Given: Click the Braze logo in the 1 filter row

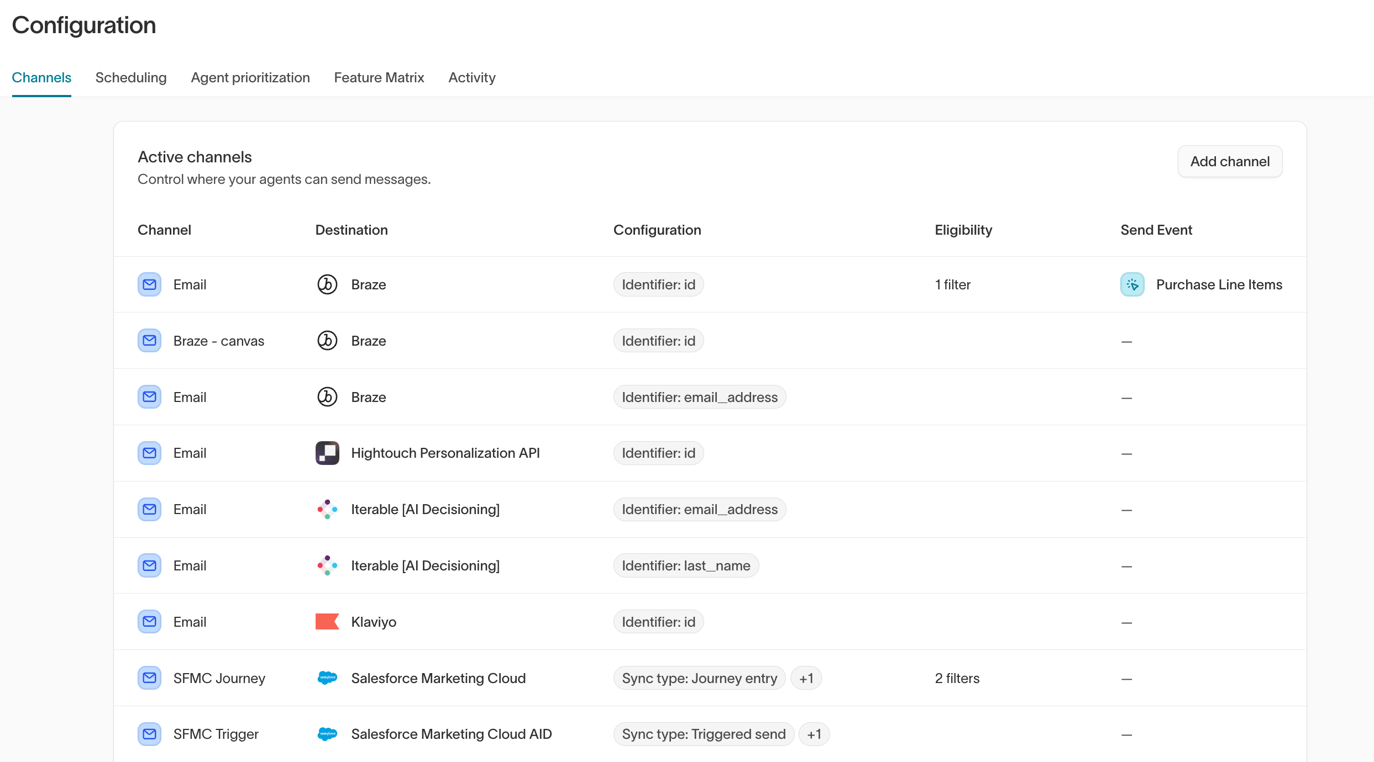Looking at the screenshot, I should 327,284.
